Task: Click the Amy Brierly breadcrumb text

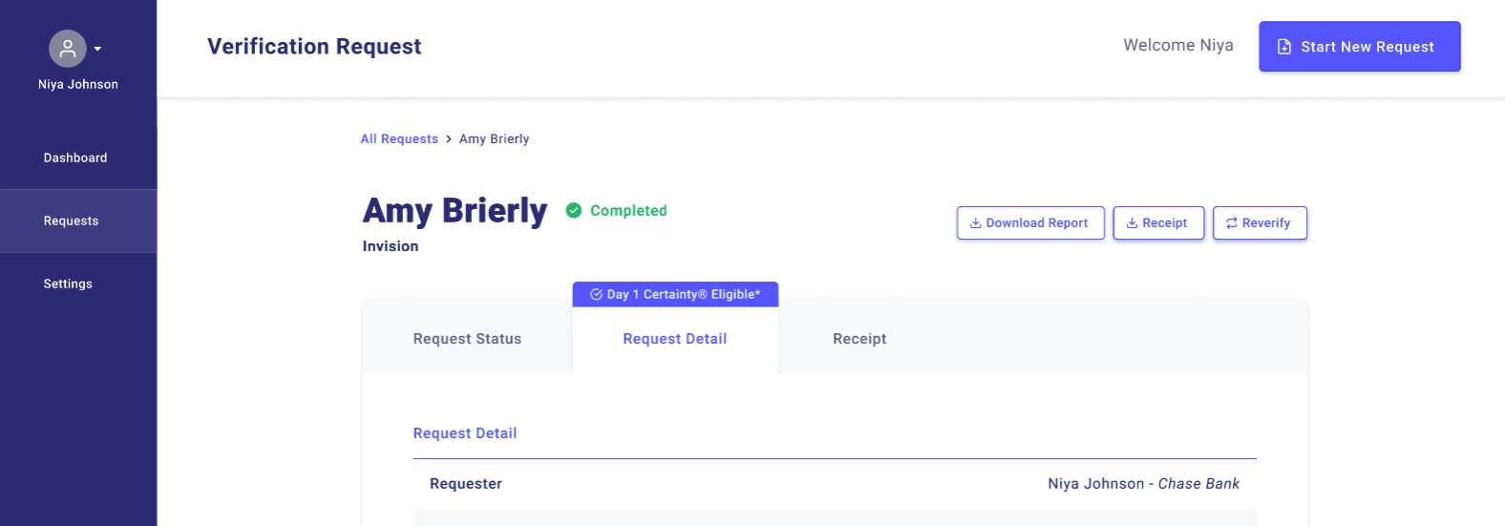Action: 494,139
